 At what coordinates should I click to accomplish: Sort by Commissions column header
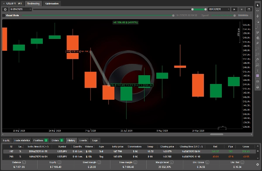[x=134, y=147]
